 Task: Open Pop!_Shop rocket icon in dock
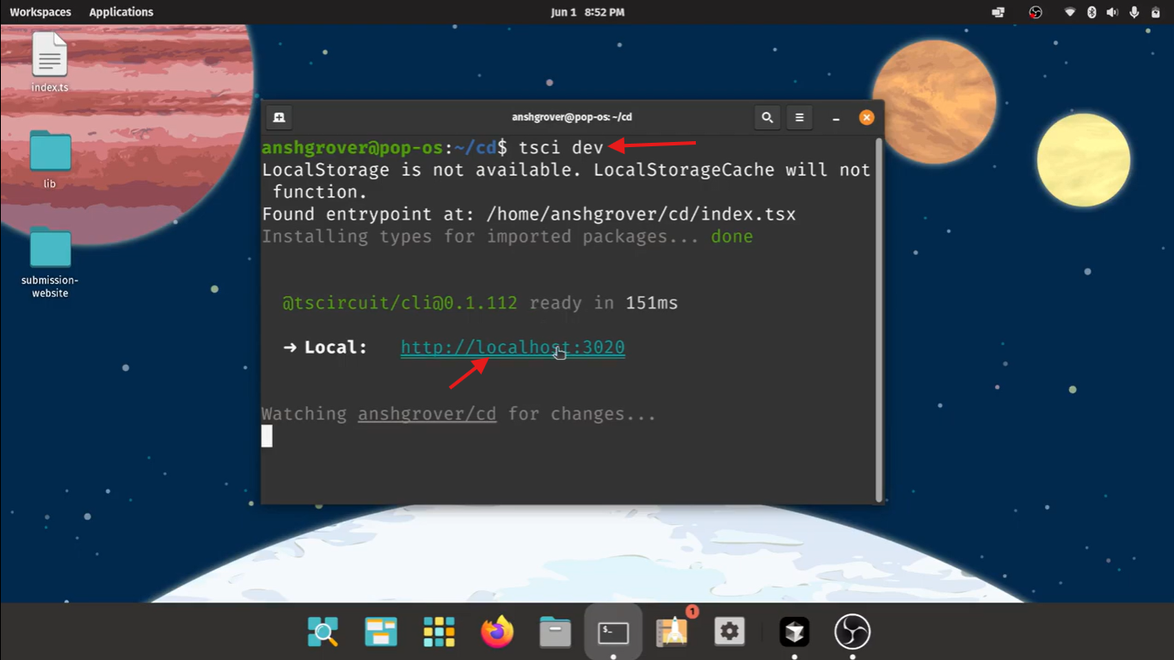(672, 632)
